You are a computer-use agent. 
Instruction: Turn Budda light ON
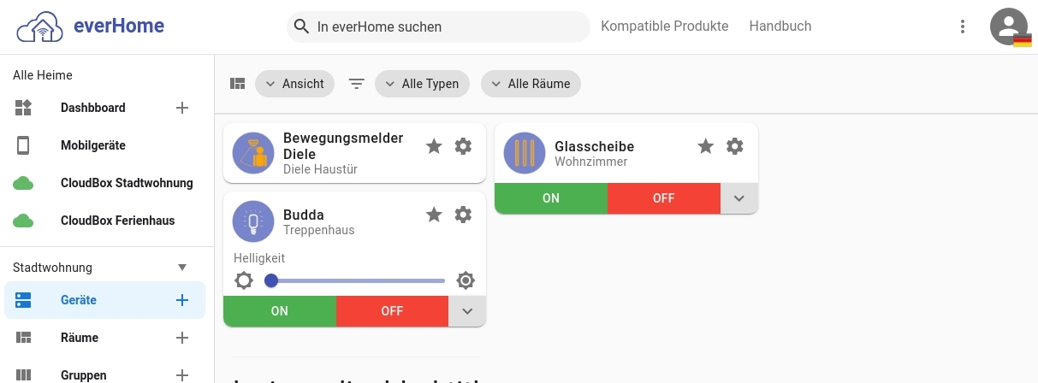click(280, 311)
